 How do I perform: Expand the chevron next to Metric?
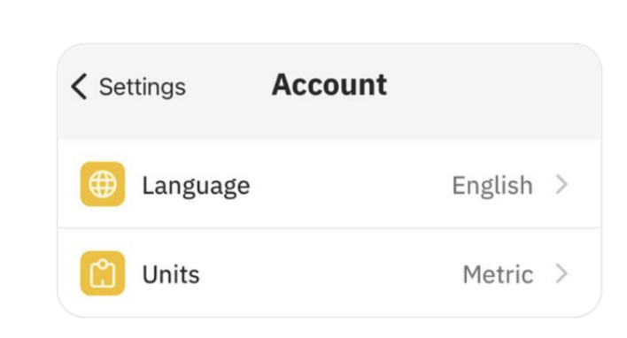(x=562, y=273)
